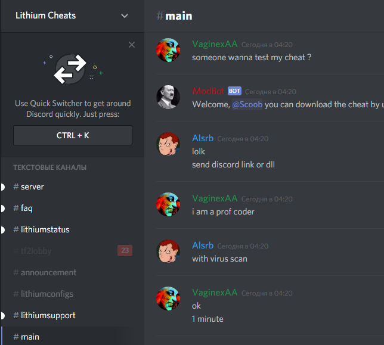Viewport: 384px width, 345px height.
Task: Switch to the #faq channel
Action: [x=72, y=208]
